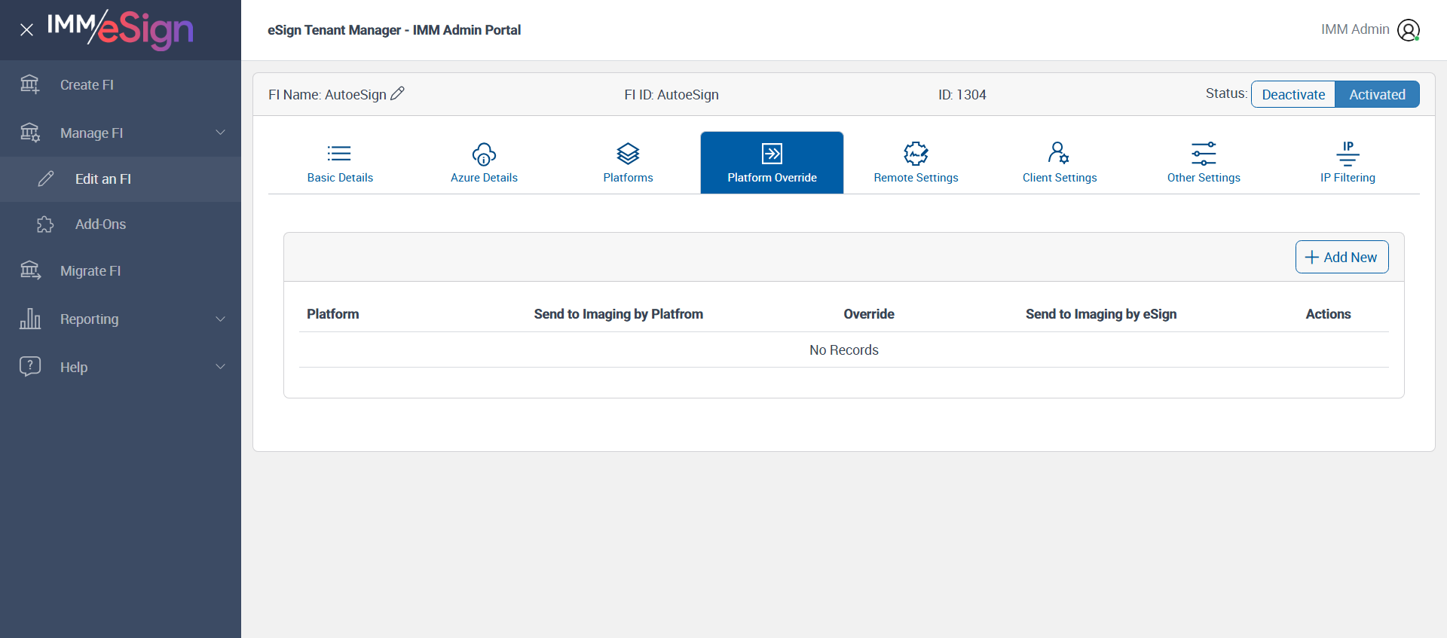
Task: Click the plus icon in Add New
Action: point(1312,257)
